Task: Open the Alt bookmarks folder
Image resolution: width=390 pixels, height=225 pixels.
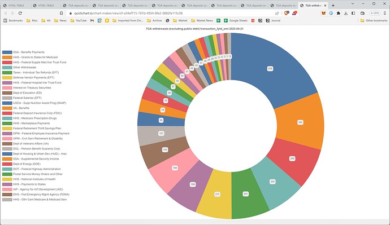Action: pos(46,21)
